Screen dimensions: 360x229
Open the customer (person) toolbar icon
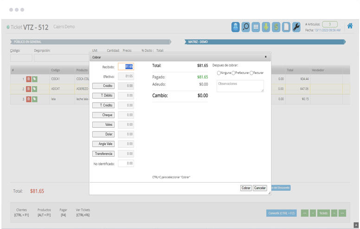(235, 27)
